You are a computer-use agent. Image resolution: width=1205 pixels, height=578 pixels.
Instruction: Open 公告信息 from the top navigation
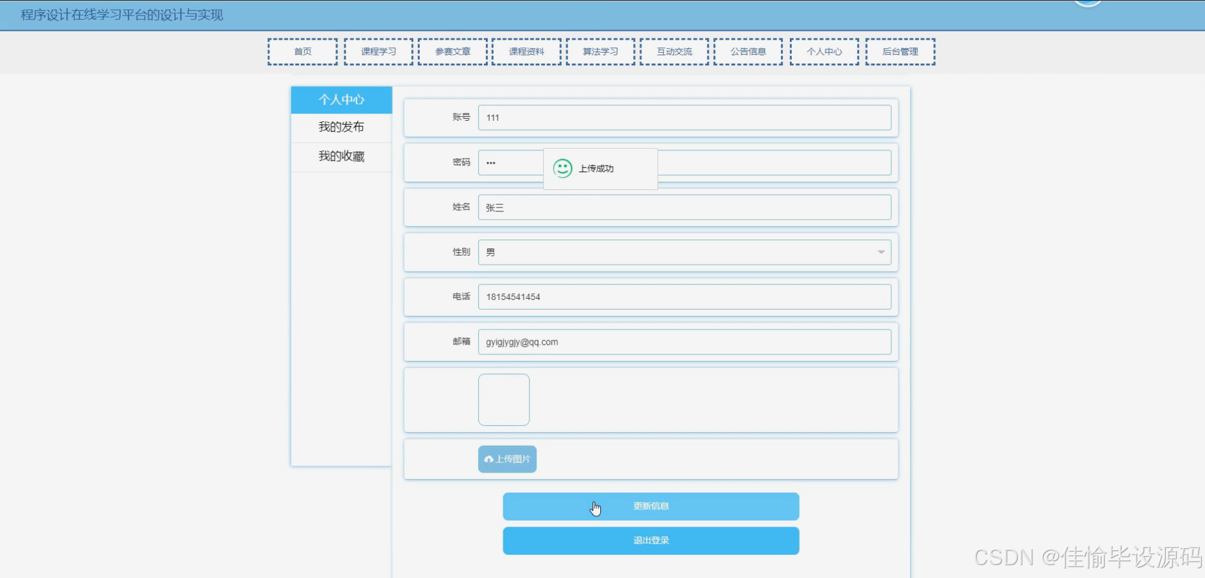point(748,52)
